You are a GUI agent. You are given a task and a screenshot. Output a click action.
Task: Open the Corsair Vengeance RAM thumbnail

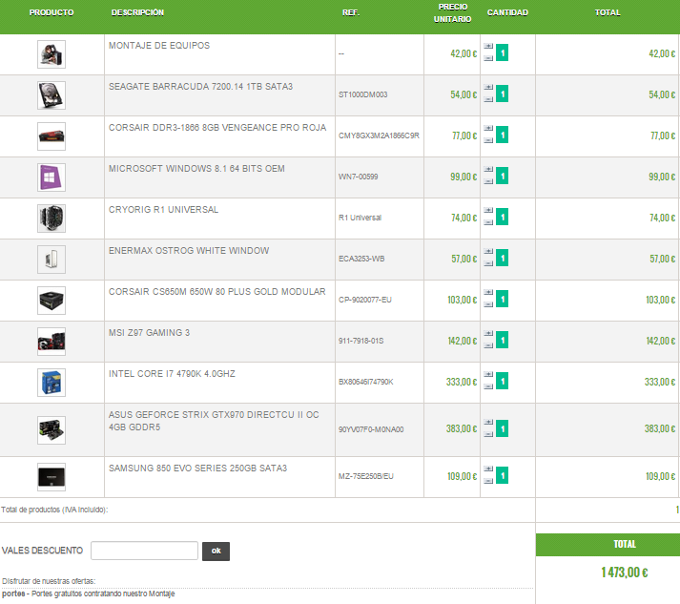coord(52,136)
